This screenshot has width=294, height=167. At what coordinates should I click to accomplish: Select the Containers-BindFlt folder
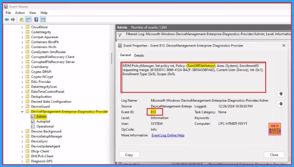point(45,42)
